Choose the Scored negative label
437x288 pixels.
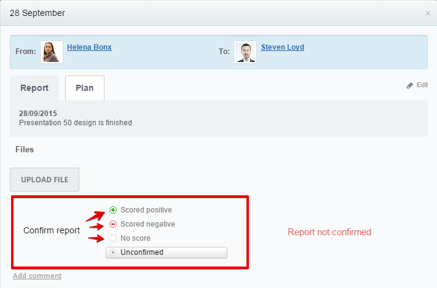pos(148,224)
